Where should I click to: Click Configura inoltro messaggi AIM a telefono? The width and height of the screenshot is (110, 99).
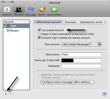pyautogui.click(x=67, y=82)
